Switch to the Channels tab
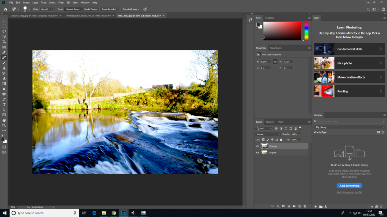This screenshot has height=217, width=387. [x=270, y=122]
